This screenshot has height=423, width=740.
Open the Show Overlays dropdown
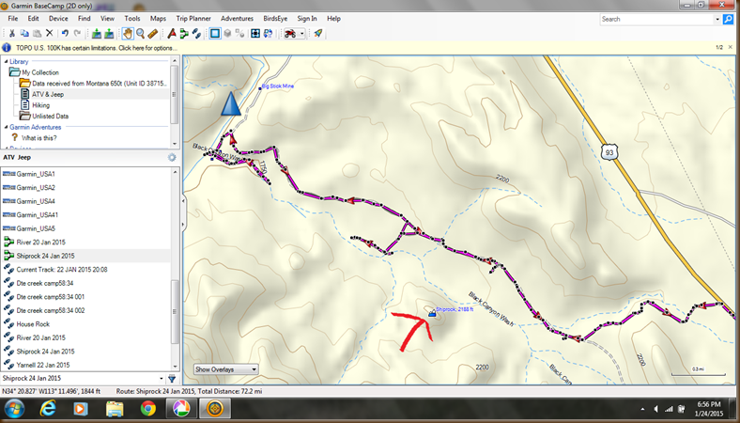[226, 369]
